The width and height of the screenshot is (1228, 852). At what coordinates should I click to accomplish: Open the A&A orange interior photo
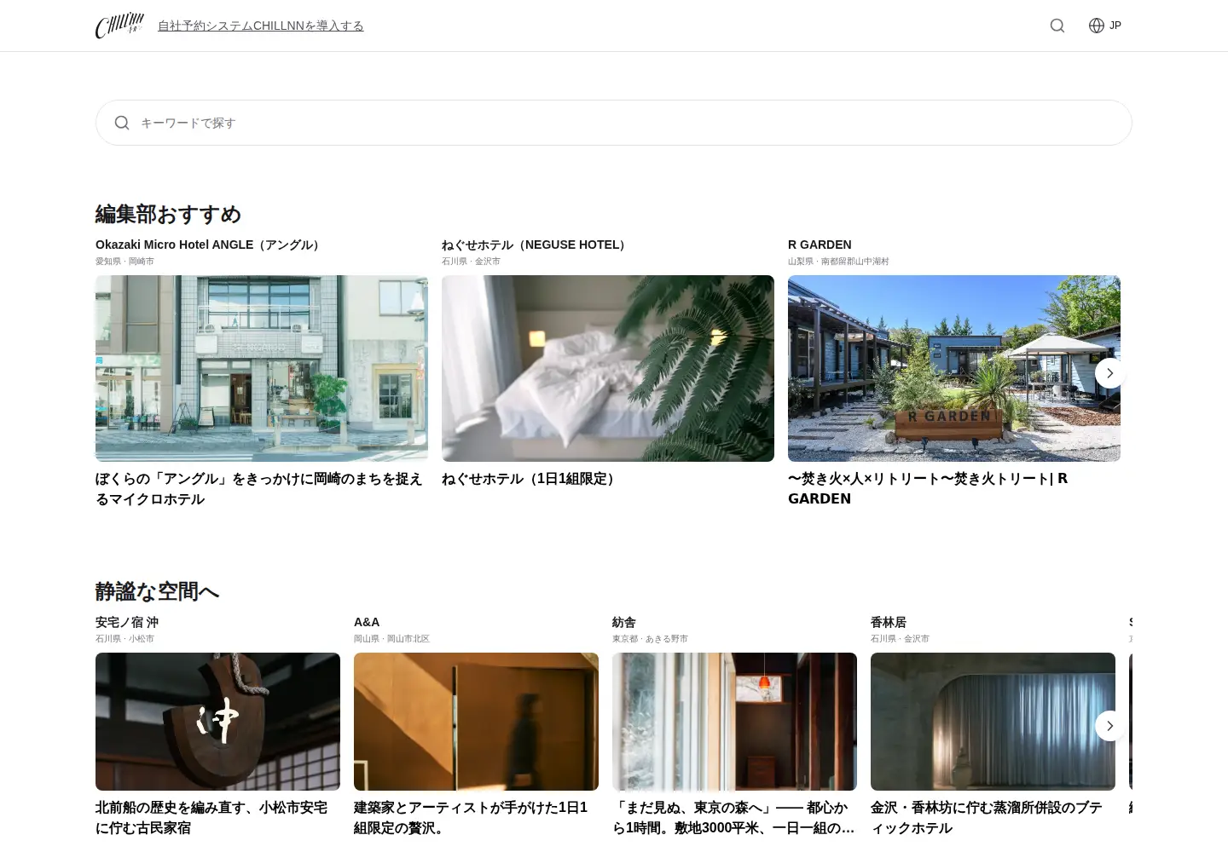[476, 722]
